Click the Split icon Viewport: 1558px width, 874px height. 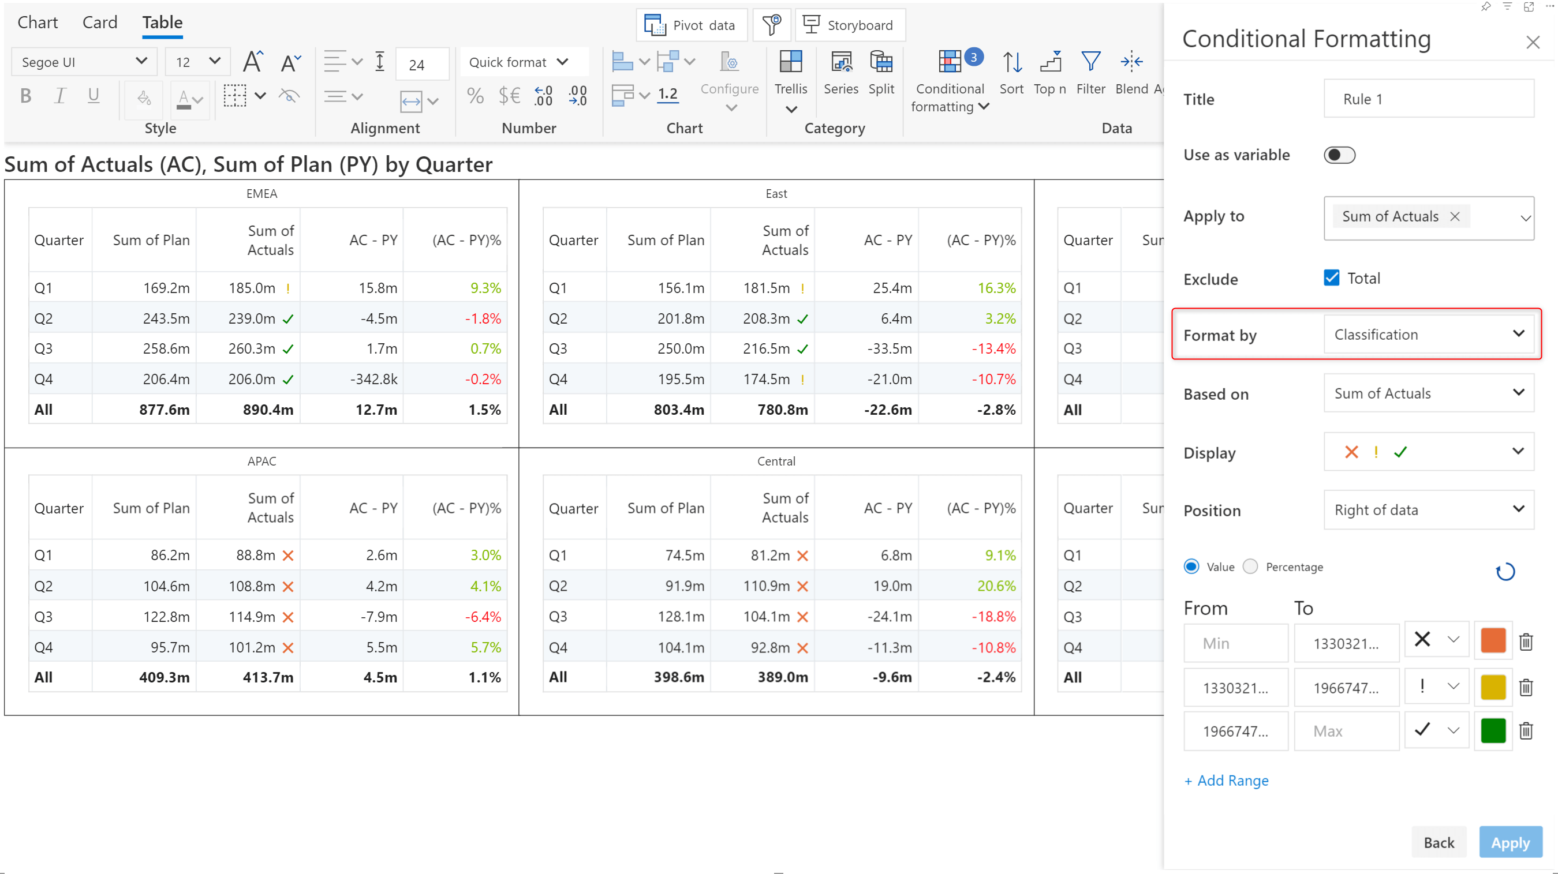tap(881, 73)
